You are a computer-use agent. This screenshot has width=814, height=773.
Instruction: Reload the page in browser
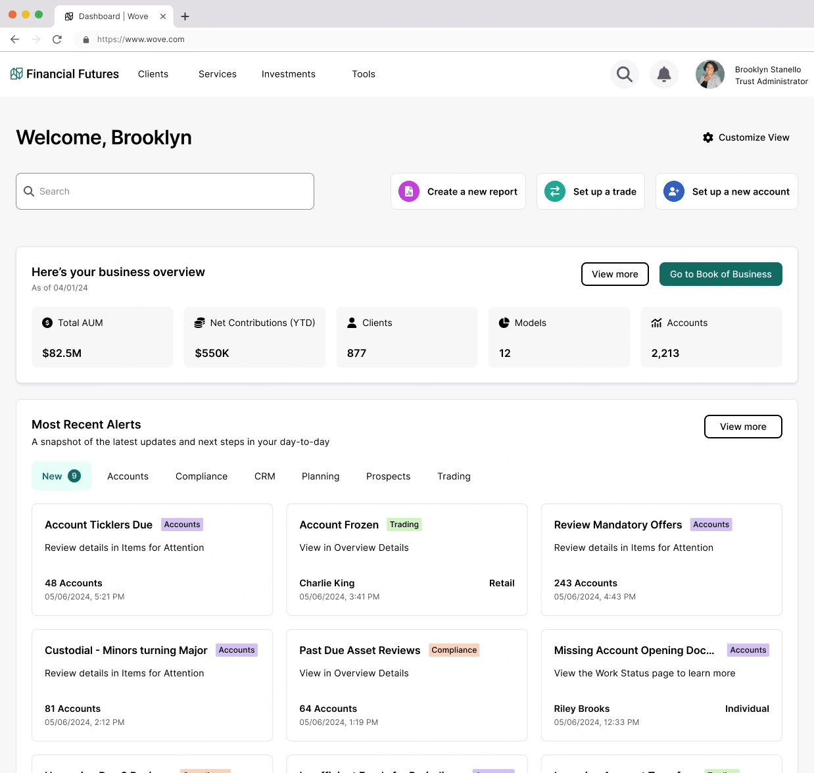click(x=57, y=39)
